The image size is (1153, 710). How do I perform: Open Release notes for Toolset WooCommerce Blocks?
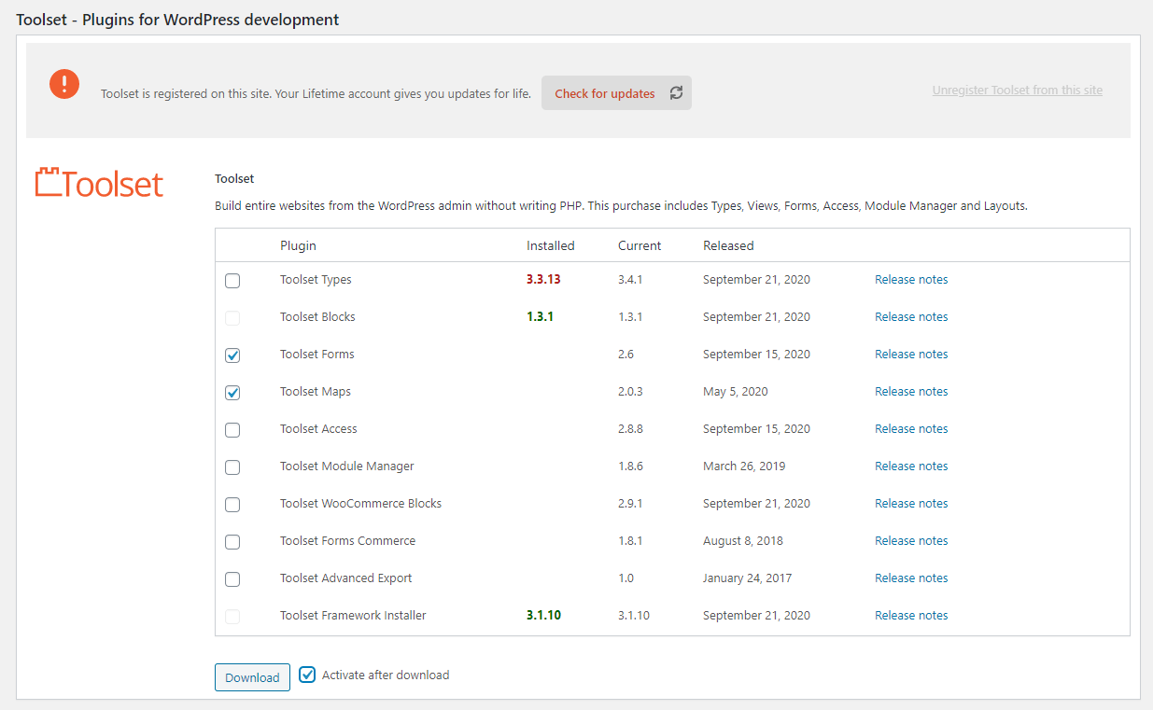tap(911, 504)
